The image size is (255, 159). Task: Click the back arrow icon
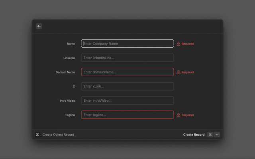coord(39,26)
